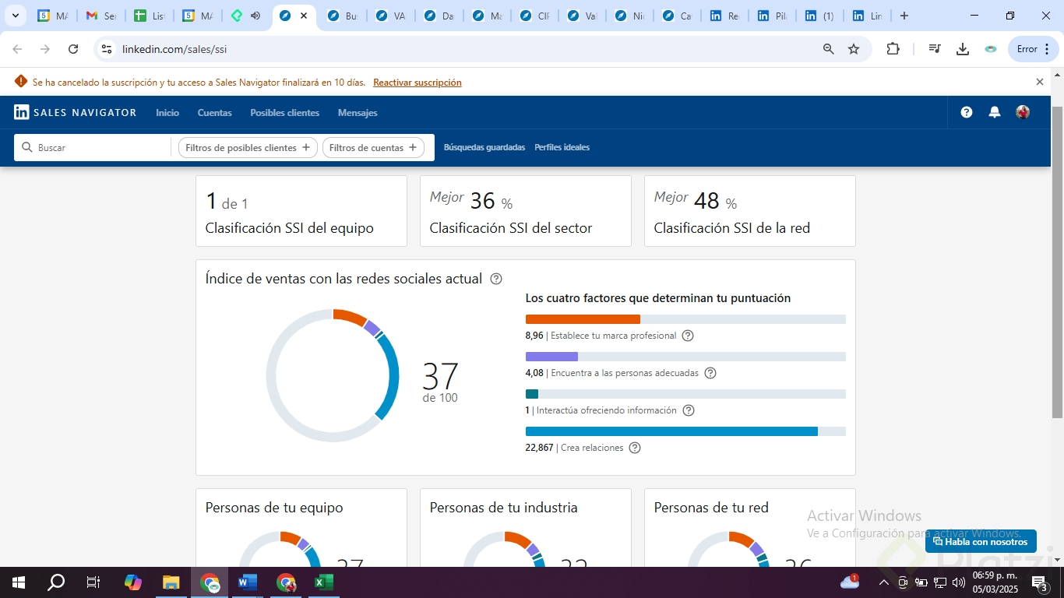Switch to the 'Bu' Sales Navigator tab

click(342, 16)
